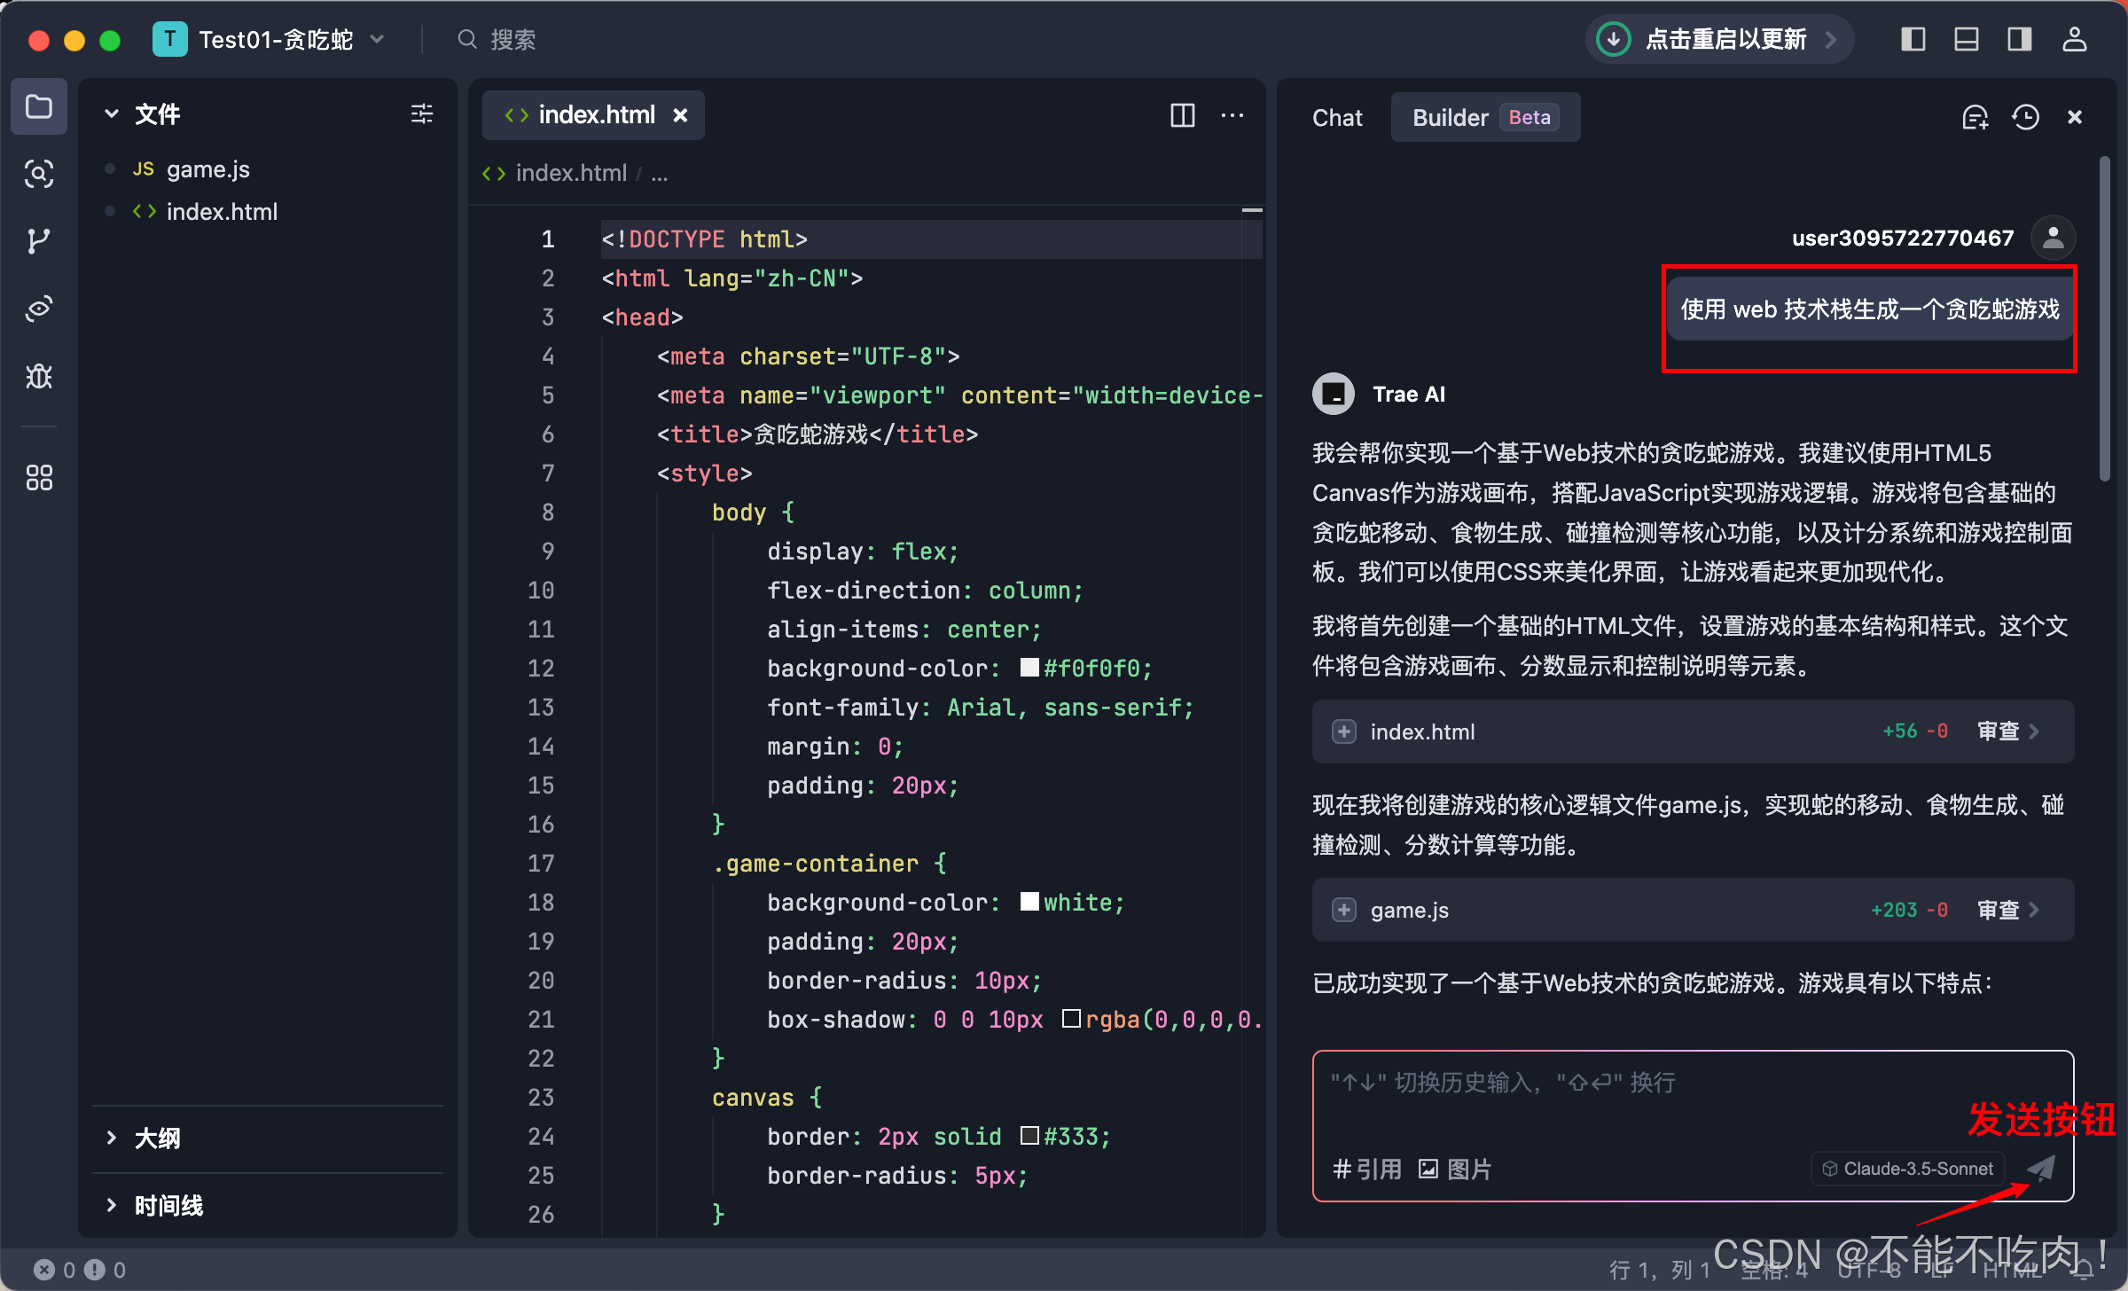
Task: Click the #f0f0f0 color swatch
Action: [1029, 668]
